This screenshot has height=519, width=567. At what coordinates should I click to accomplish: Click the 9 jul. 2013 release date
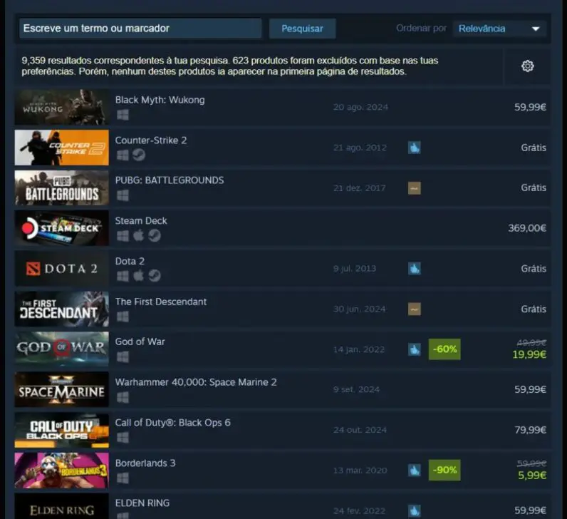[x=355, y=269]
